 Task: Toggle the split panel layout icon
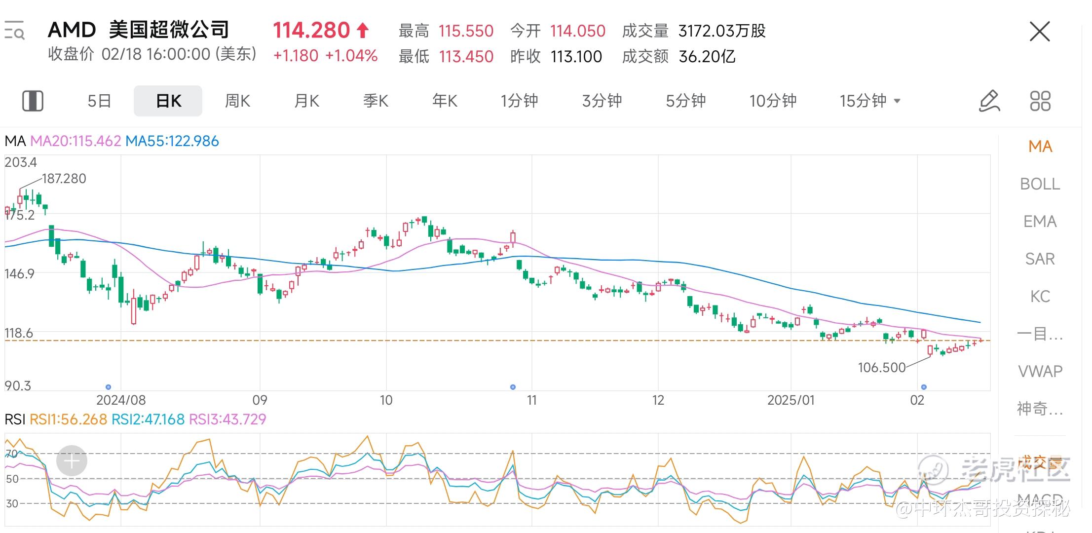(x=33, y=101)
